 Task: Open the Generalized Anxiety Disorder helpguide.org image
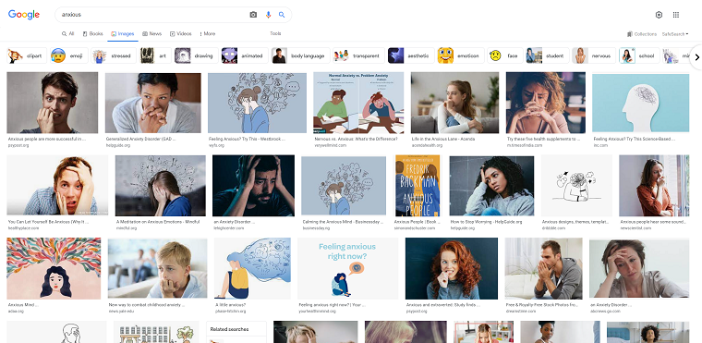pyautogui.click(x=153, y=104)
